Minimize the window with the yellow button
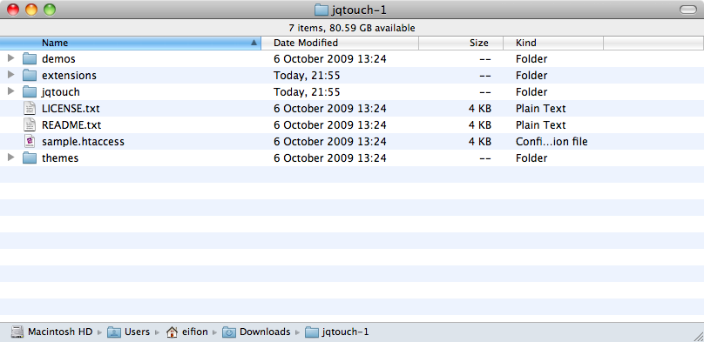The width and height of the screenshot is (704, 342). click(31, 10)
